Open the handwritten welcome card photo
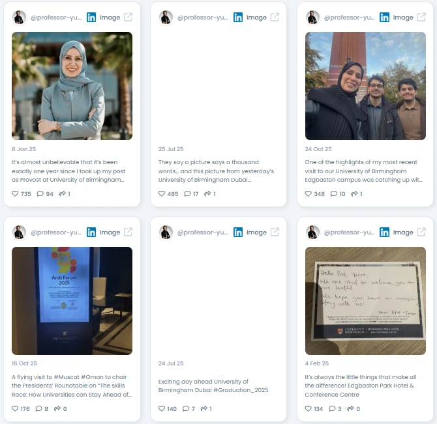The height and width of the screenshot is (424, 437). point(365,301)
